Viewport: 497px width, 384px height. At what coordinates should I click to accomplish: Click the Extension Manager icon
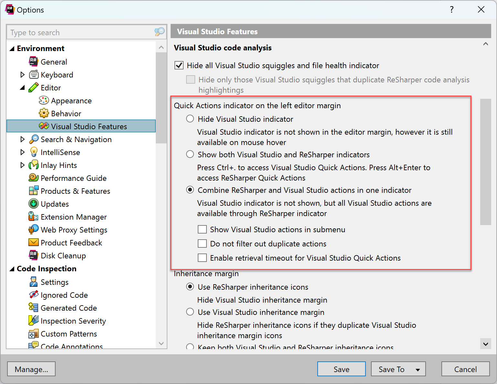(x=34, y=217)
